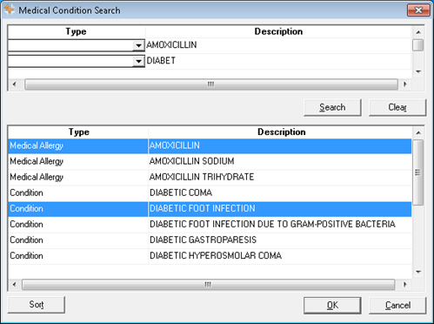The image size is (434, 324).
Task: Close the Medical Condition Search window
Action: [418, 10]
